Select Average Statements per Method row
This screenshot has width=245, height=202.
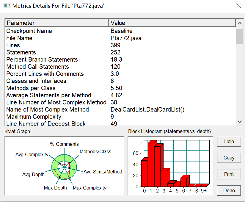pos(120,95)
